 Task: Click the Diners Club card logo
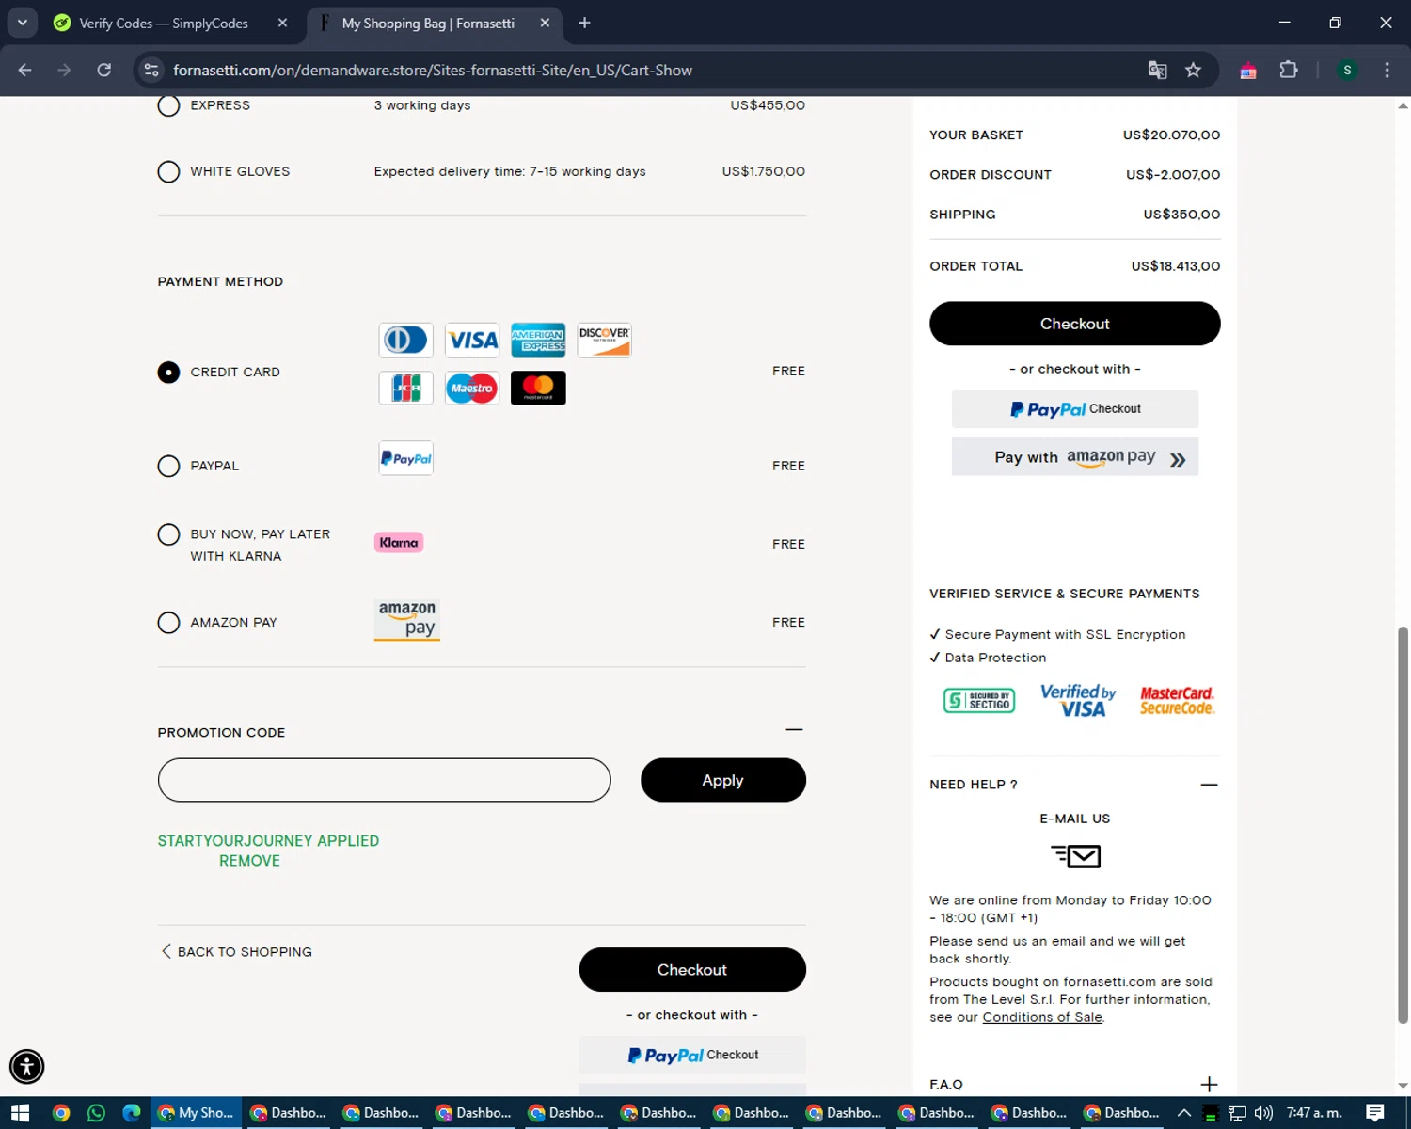pyautogui.click(x=405, y=340)
